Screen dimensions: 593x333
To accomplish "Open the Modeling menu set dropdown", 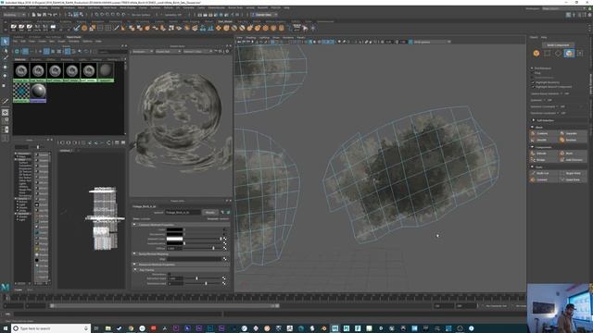I will coord(14,15).
